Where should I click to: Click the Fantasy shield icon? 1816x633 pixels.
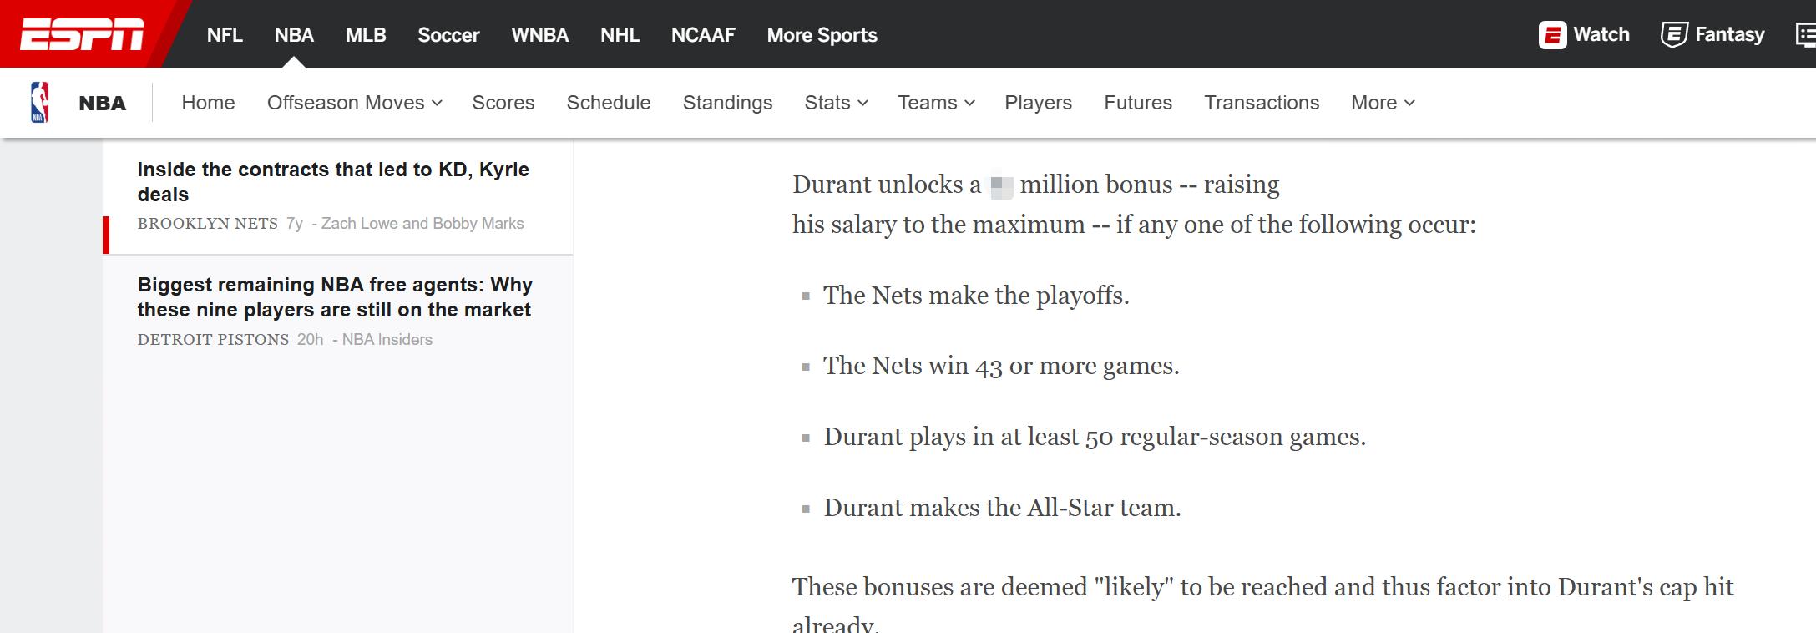tap(1673, 35)
